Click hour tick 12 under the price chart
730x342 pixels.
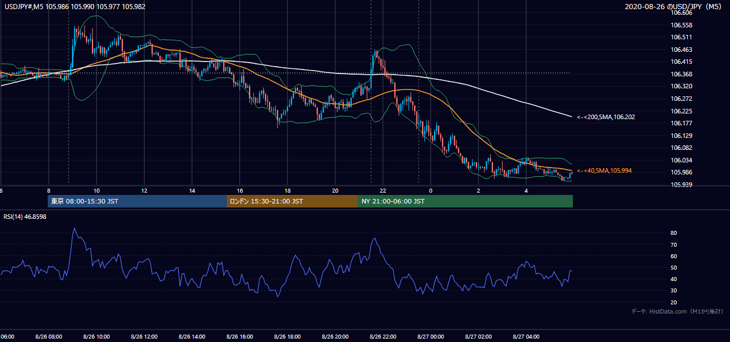click(144, 191)
